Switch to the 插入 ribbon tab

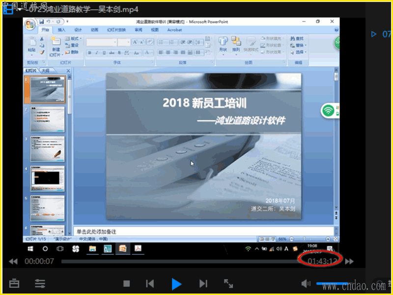[61, 30]
